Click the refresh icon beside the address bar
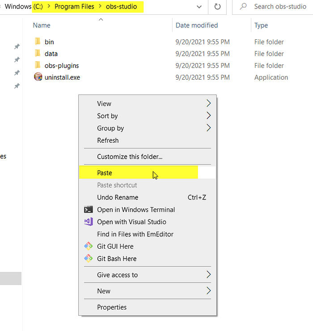 217,7
